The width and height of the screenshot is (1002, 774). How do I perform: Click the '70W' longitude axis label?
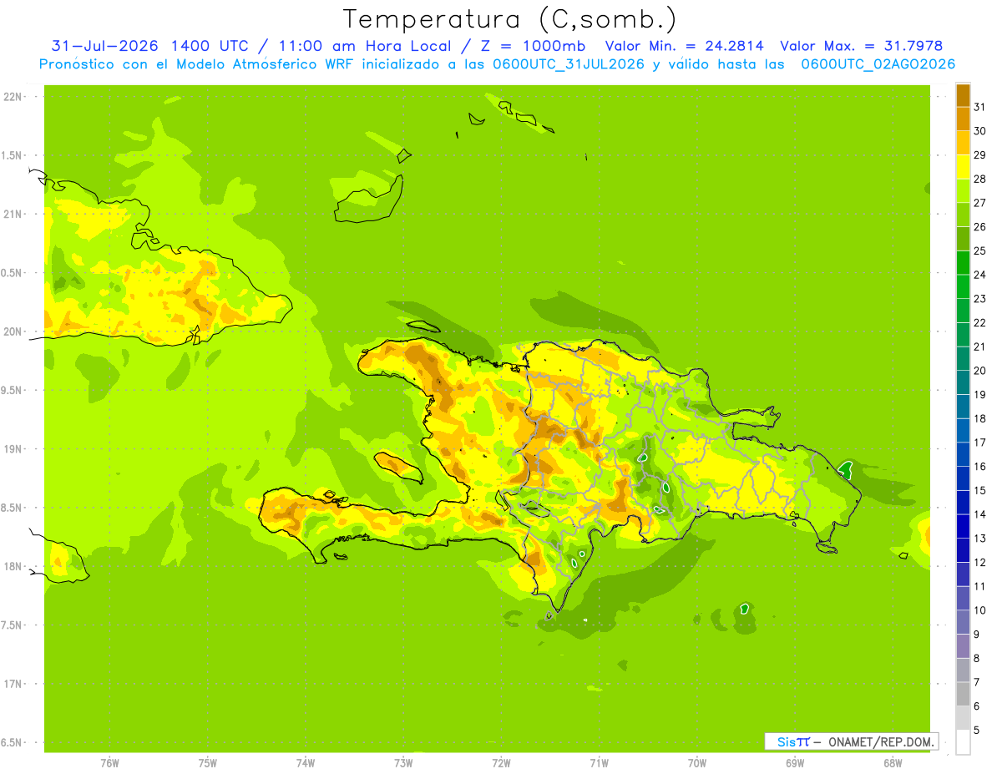click(x=697, y=763)
